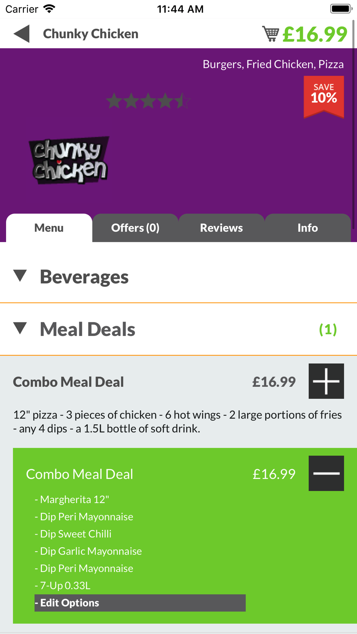Tap the star rating row

pos(149,101)
